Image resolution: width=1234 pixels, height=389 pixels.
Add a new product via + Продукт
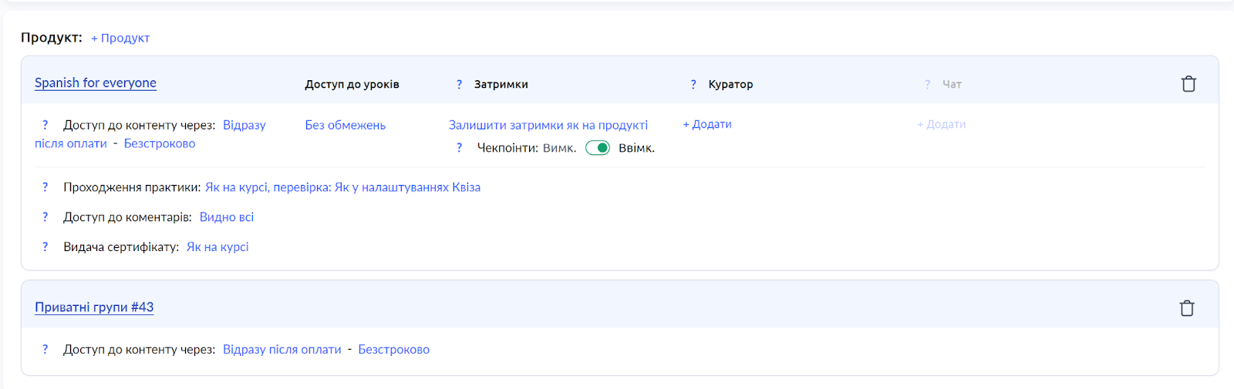click(x=120, y=38)
